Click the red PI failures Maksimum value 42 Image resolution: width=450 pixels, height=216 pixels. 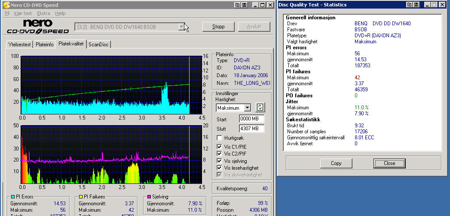click(x=357, y=78)
